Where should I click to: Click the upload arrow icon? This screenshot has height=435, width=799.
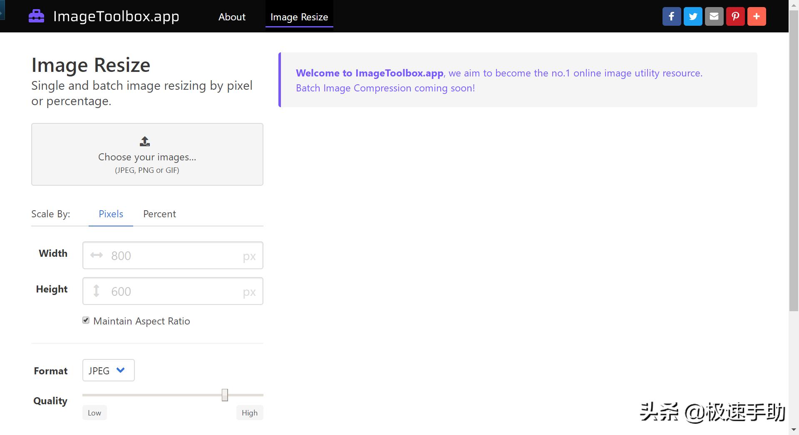[x=145, y=142]
